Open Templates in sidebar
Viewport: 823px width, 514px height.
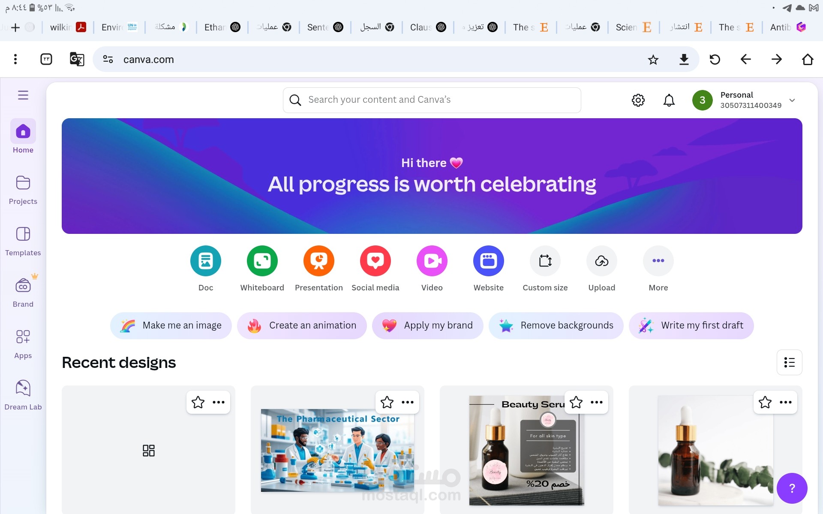point(23,241)
